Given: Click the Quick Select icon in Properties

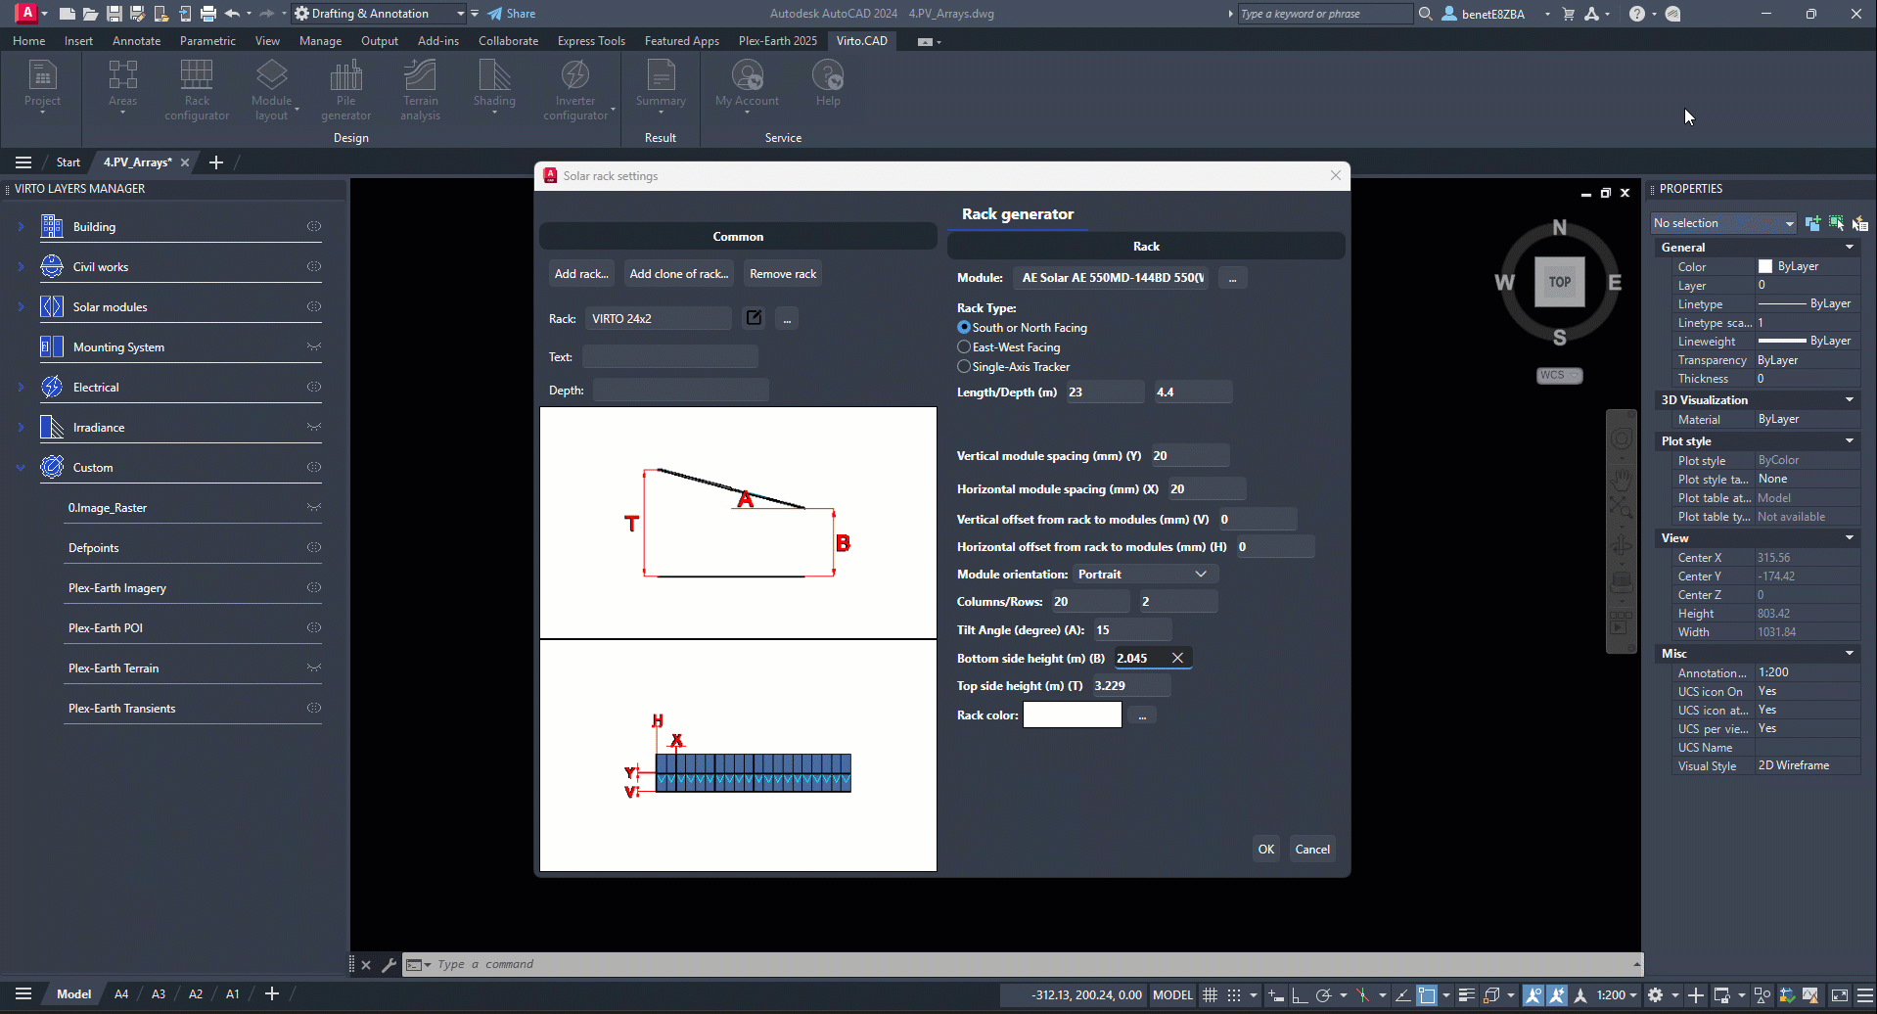Looking at the screenshot, I should [x=1860, y=223].
